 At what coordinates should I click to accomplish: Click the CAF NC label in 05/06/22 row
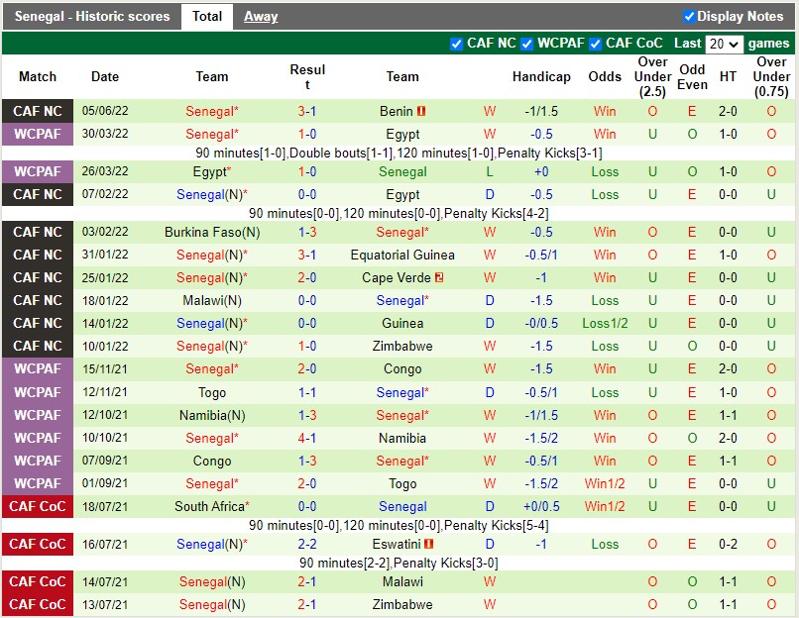point(38,111)
